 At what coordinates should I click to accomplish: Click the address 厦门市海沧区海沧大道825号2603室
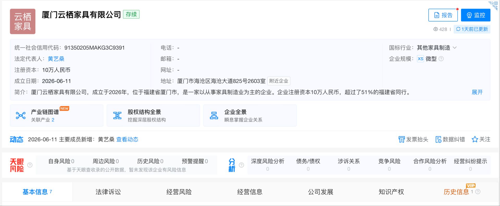pyautogui.click(x=221, y=81)
